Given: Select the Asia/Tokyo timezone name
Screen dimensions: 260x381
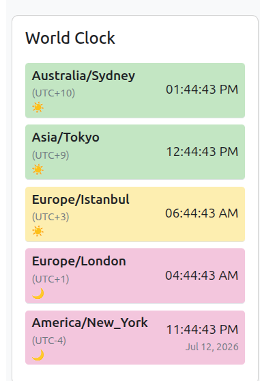Looking at the screenshot, I should click(66, 137).
